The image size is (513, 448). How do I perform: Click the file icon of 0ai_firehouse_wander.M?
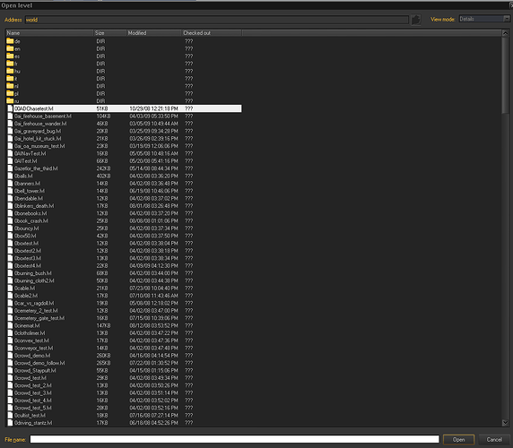pos(10,124)
